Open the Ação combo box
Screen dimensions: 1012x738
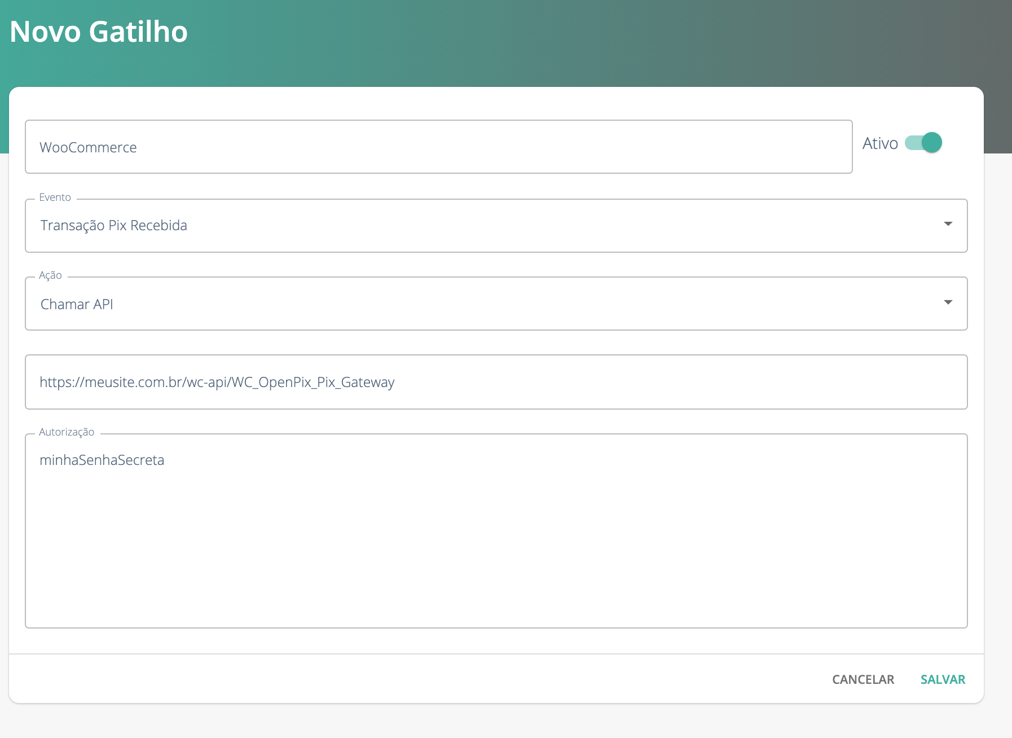pyautogui.click(x=496, y=303)
